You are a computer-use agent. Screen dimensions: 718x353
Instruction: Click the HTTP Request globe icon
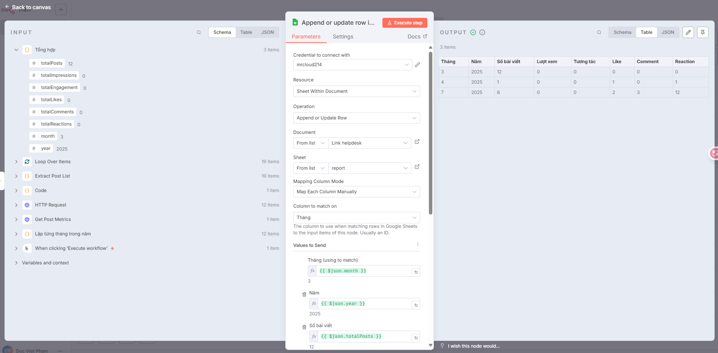point(27,205)
